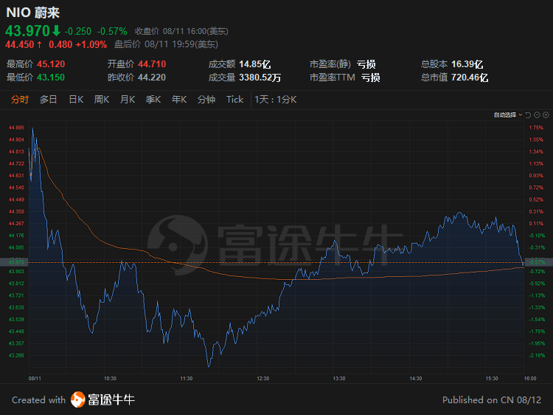Click the 富途牛牛 logo icon in footer
This screenshot has height=415, width=553.
click(x=77, y=399)
